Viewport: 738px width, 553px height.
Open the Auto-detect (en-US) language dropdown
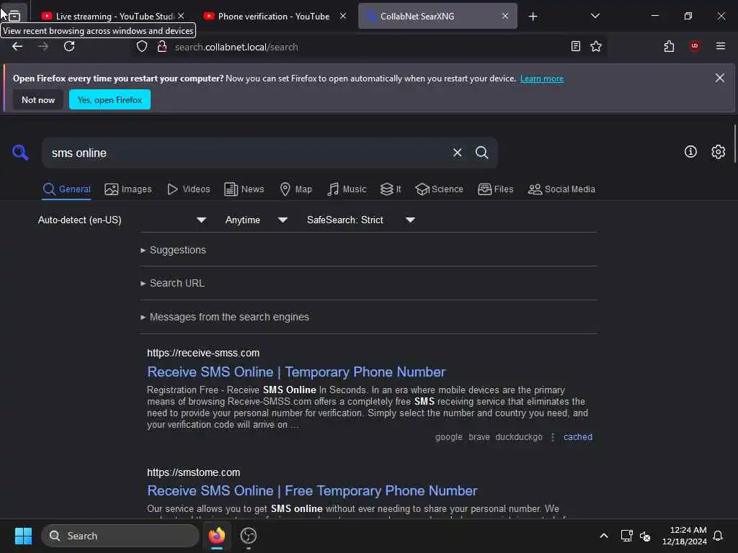(122, 220)
